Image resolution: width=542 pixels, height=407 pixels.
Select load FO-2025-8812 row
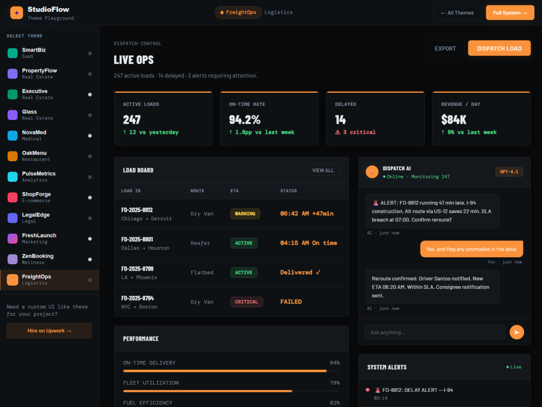coord(231,213)
